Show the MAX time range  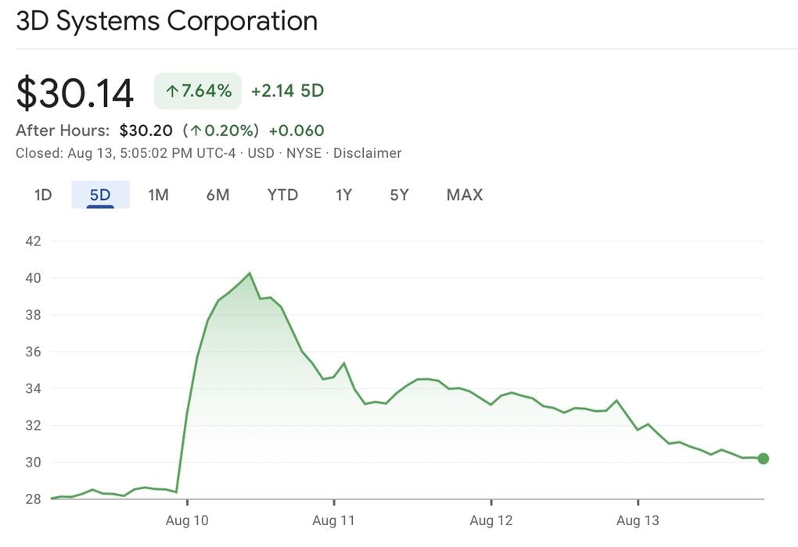pos(465,195)
